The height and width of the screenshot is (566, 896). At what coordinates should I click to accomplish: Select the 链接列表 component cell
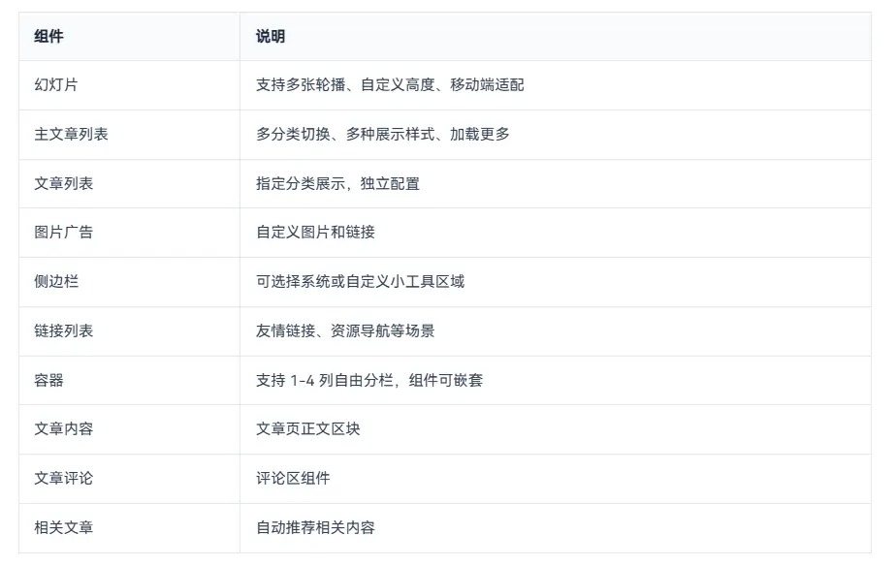64,330
